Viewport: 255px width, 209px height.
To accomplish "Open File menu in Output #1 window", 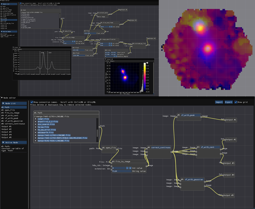I will [x=15, y=49].
